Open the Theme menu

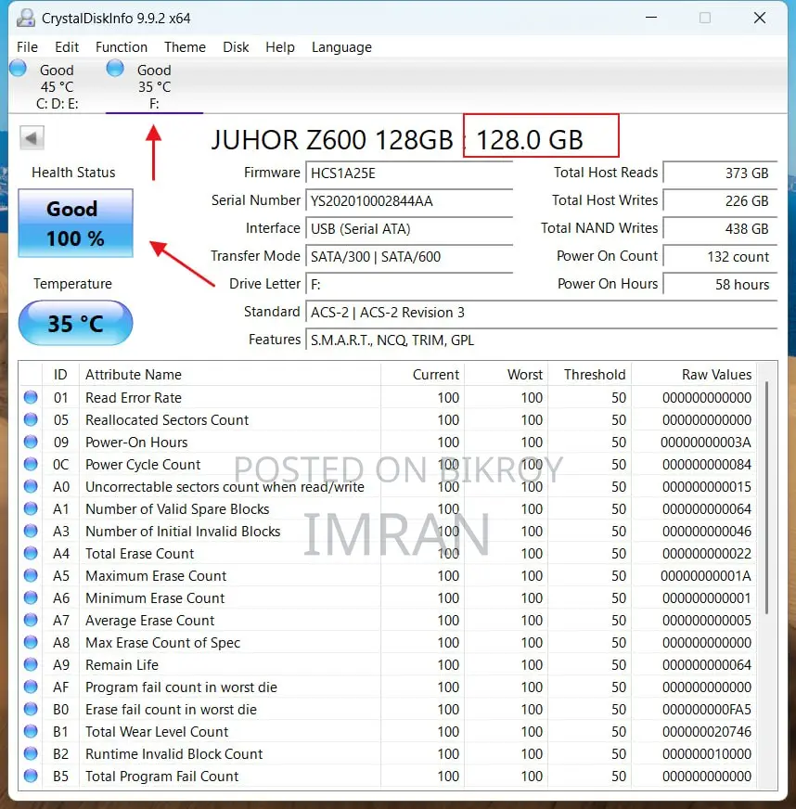(185, 47)
